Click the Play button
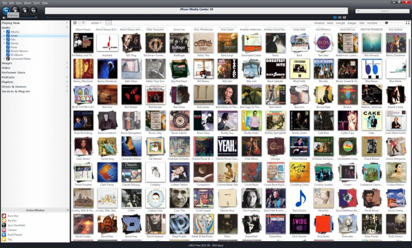Image resolution: width=412 pixels, height=248 pixels. (x=15, y=10)
